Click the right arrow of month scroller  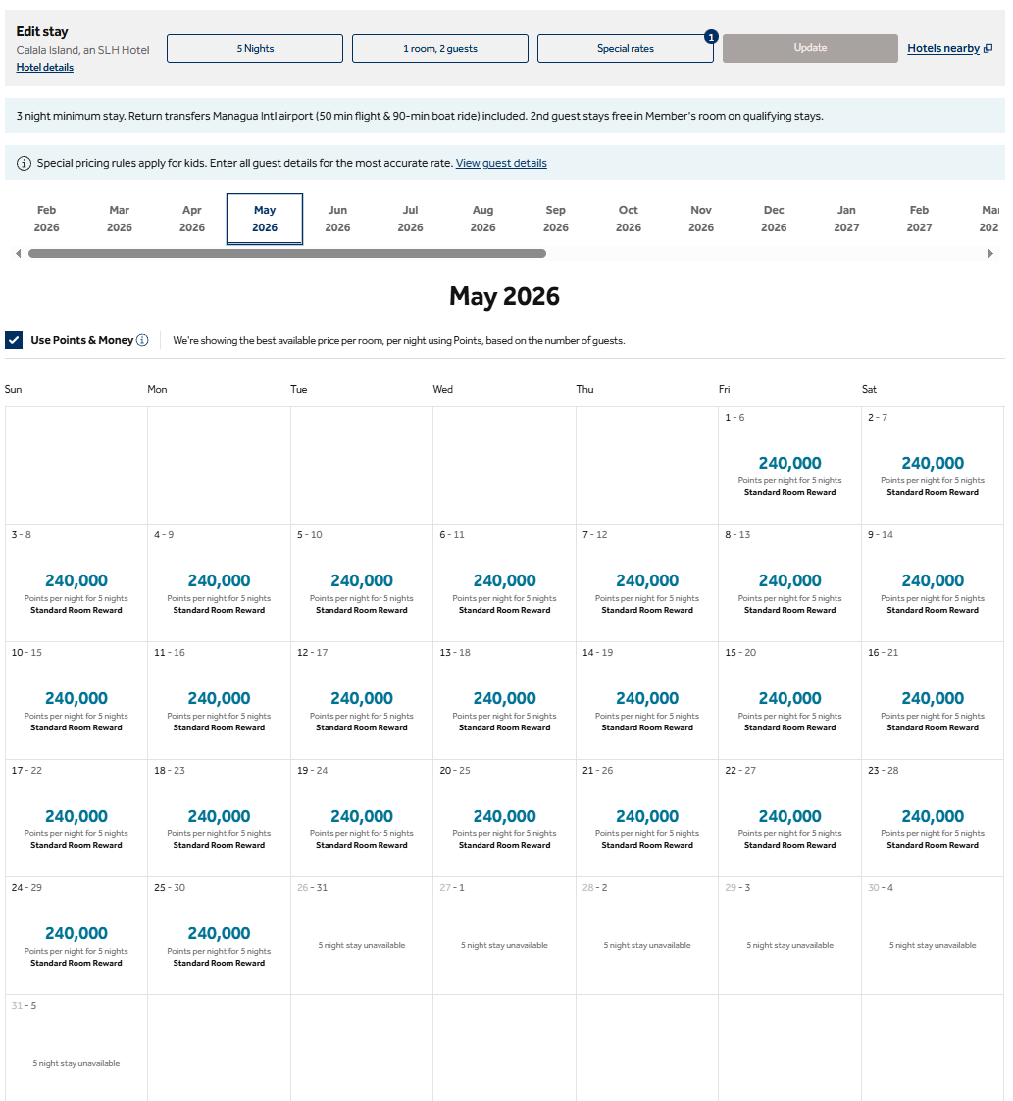click(990, 254)
